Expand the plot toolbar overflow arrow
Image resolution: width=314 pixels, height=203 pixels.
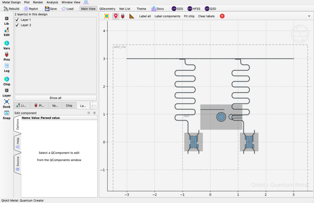[x=309, y=16]
